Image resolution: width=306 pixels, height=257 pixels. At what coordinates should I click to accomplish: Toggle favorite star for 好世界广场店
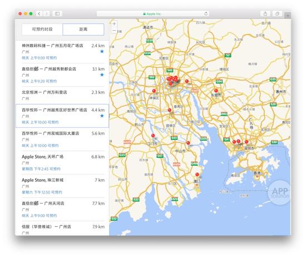pos(102,116)
